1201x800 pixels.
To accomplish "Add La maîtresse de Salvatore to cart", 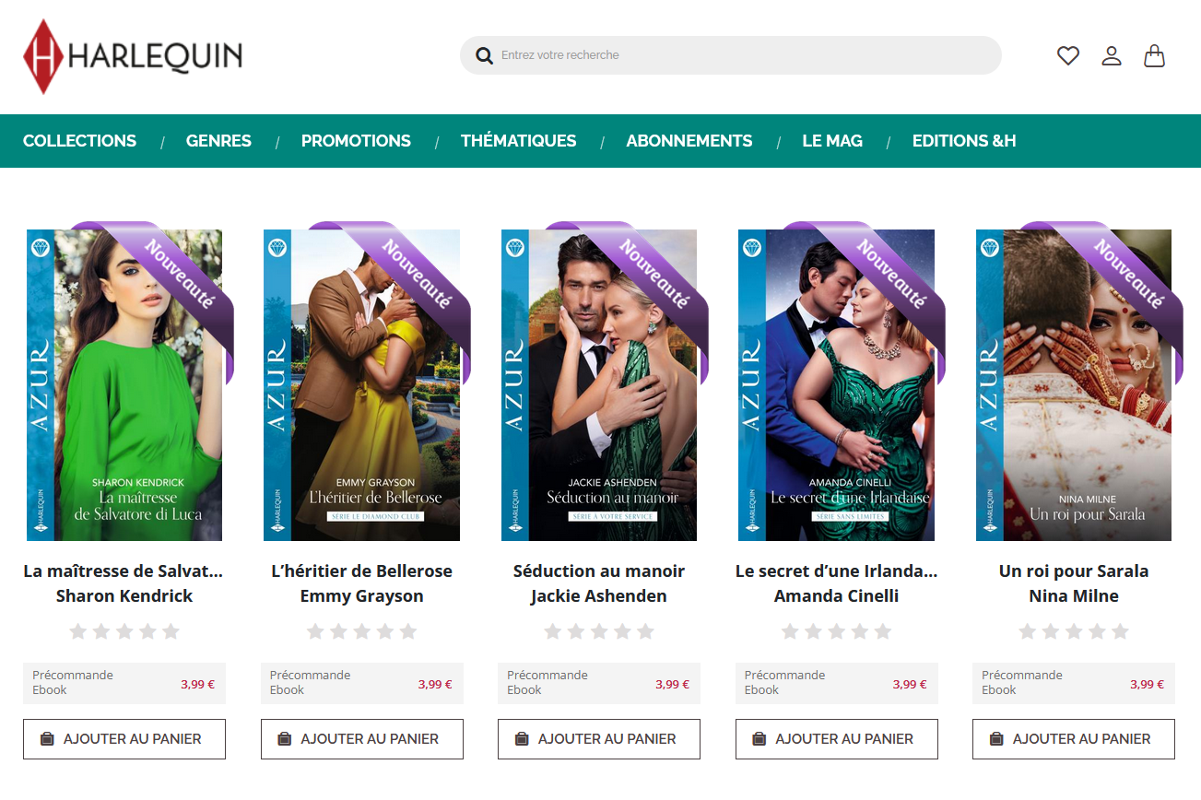I will pyautogui.click(x=124, y=739).
